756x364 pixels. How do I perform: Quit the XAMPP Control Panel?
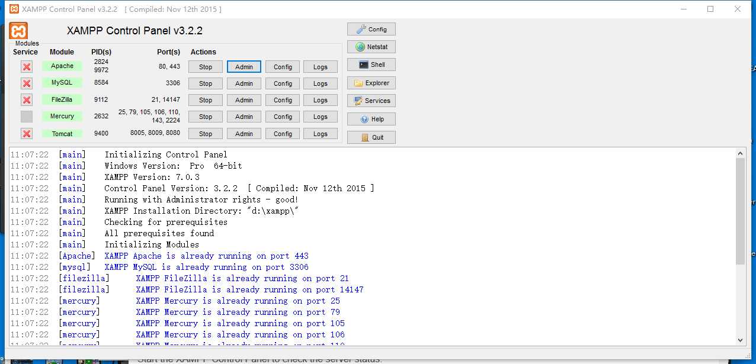pos(371,137)
